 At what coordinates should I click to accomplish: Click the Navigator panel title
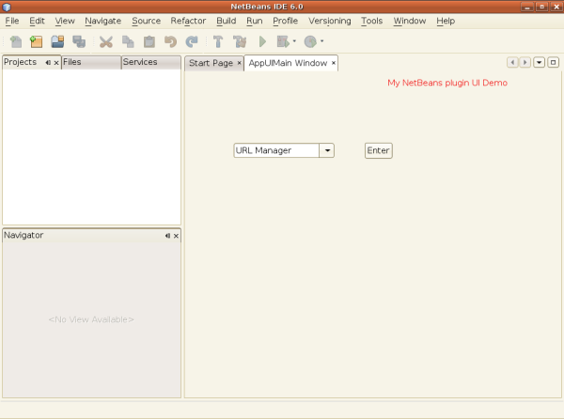[23, 235]
